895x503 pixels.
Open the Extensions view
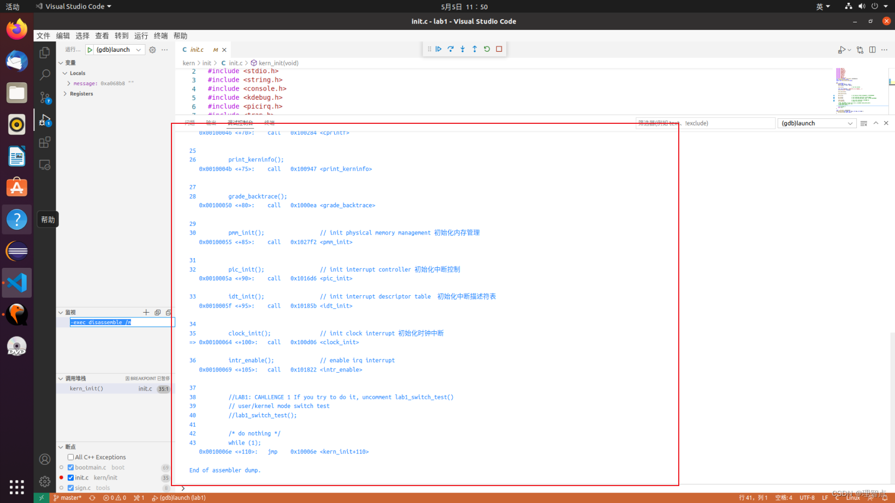tap(45, 142)
